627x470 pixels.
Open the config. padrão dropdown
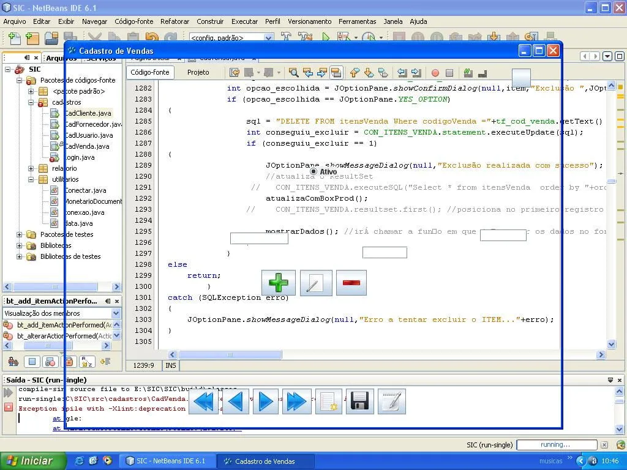[268, 38]
